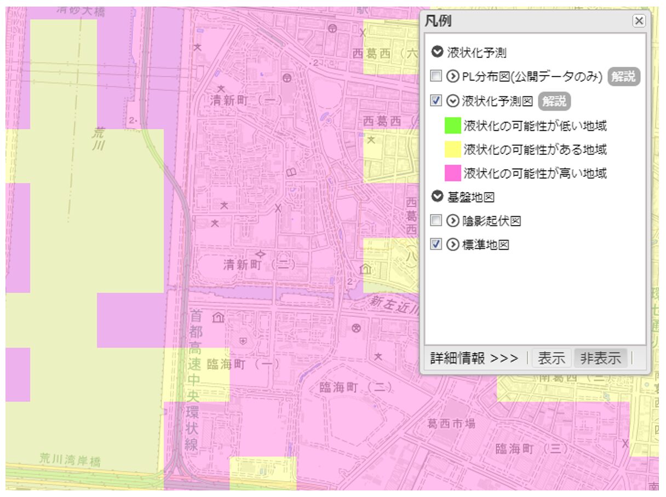
Task: Close the 凡例 legend panel
Action: click(x=639, y=20)
